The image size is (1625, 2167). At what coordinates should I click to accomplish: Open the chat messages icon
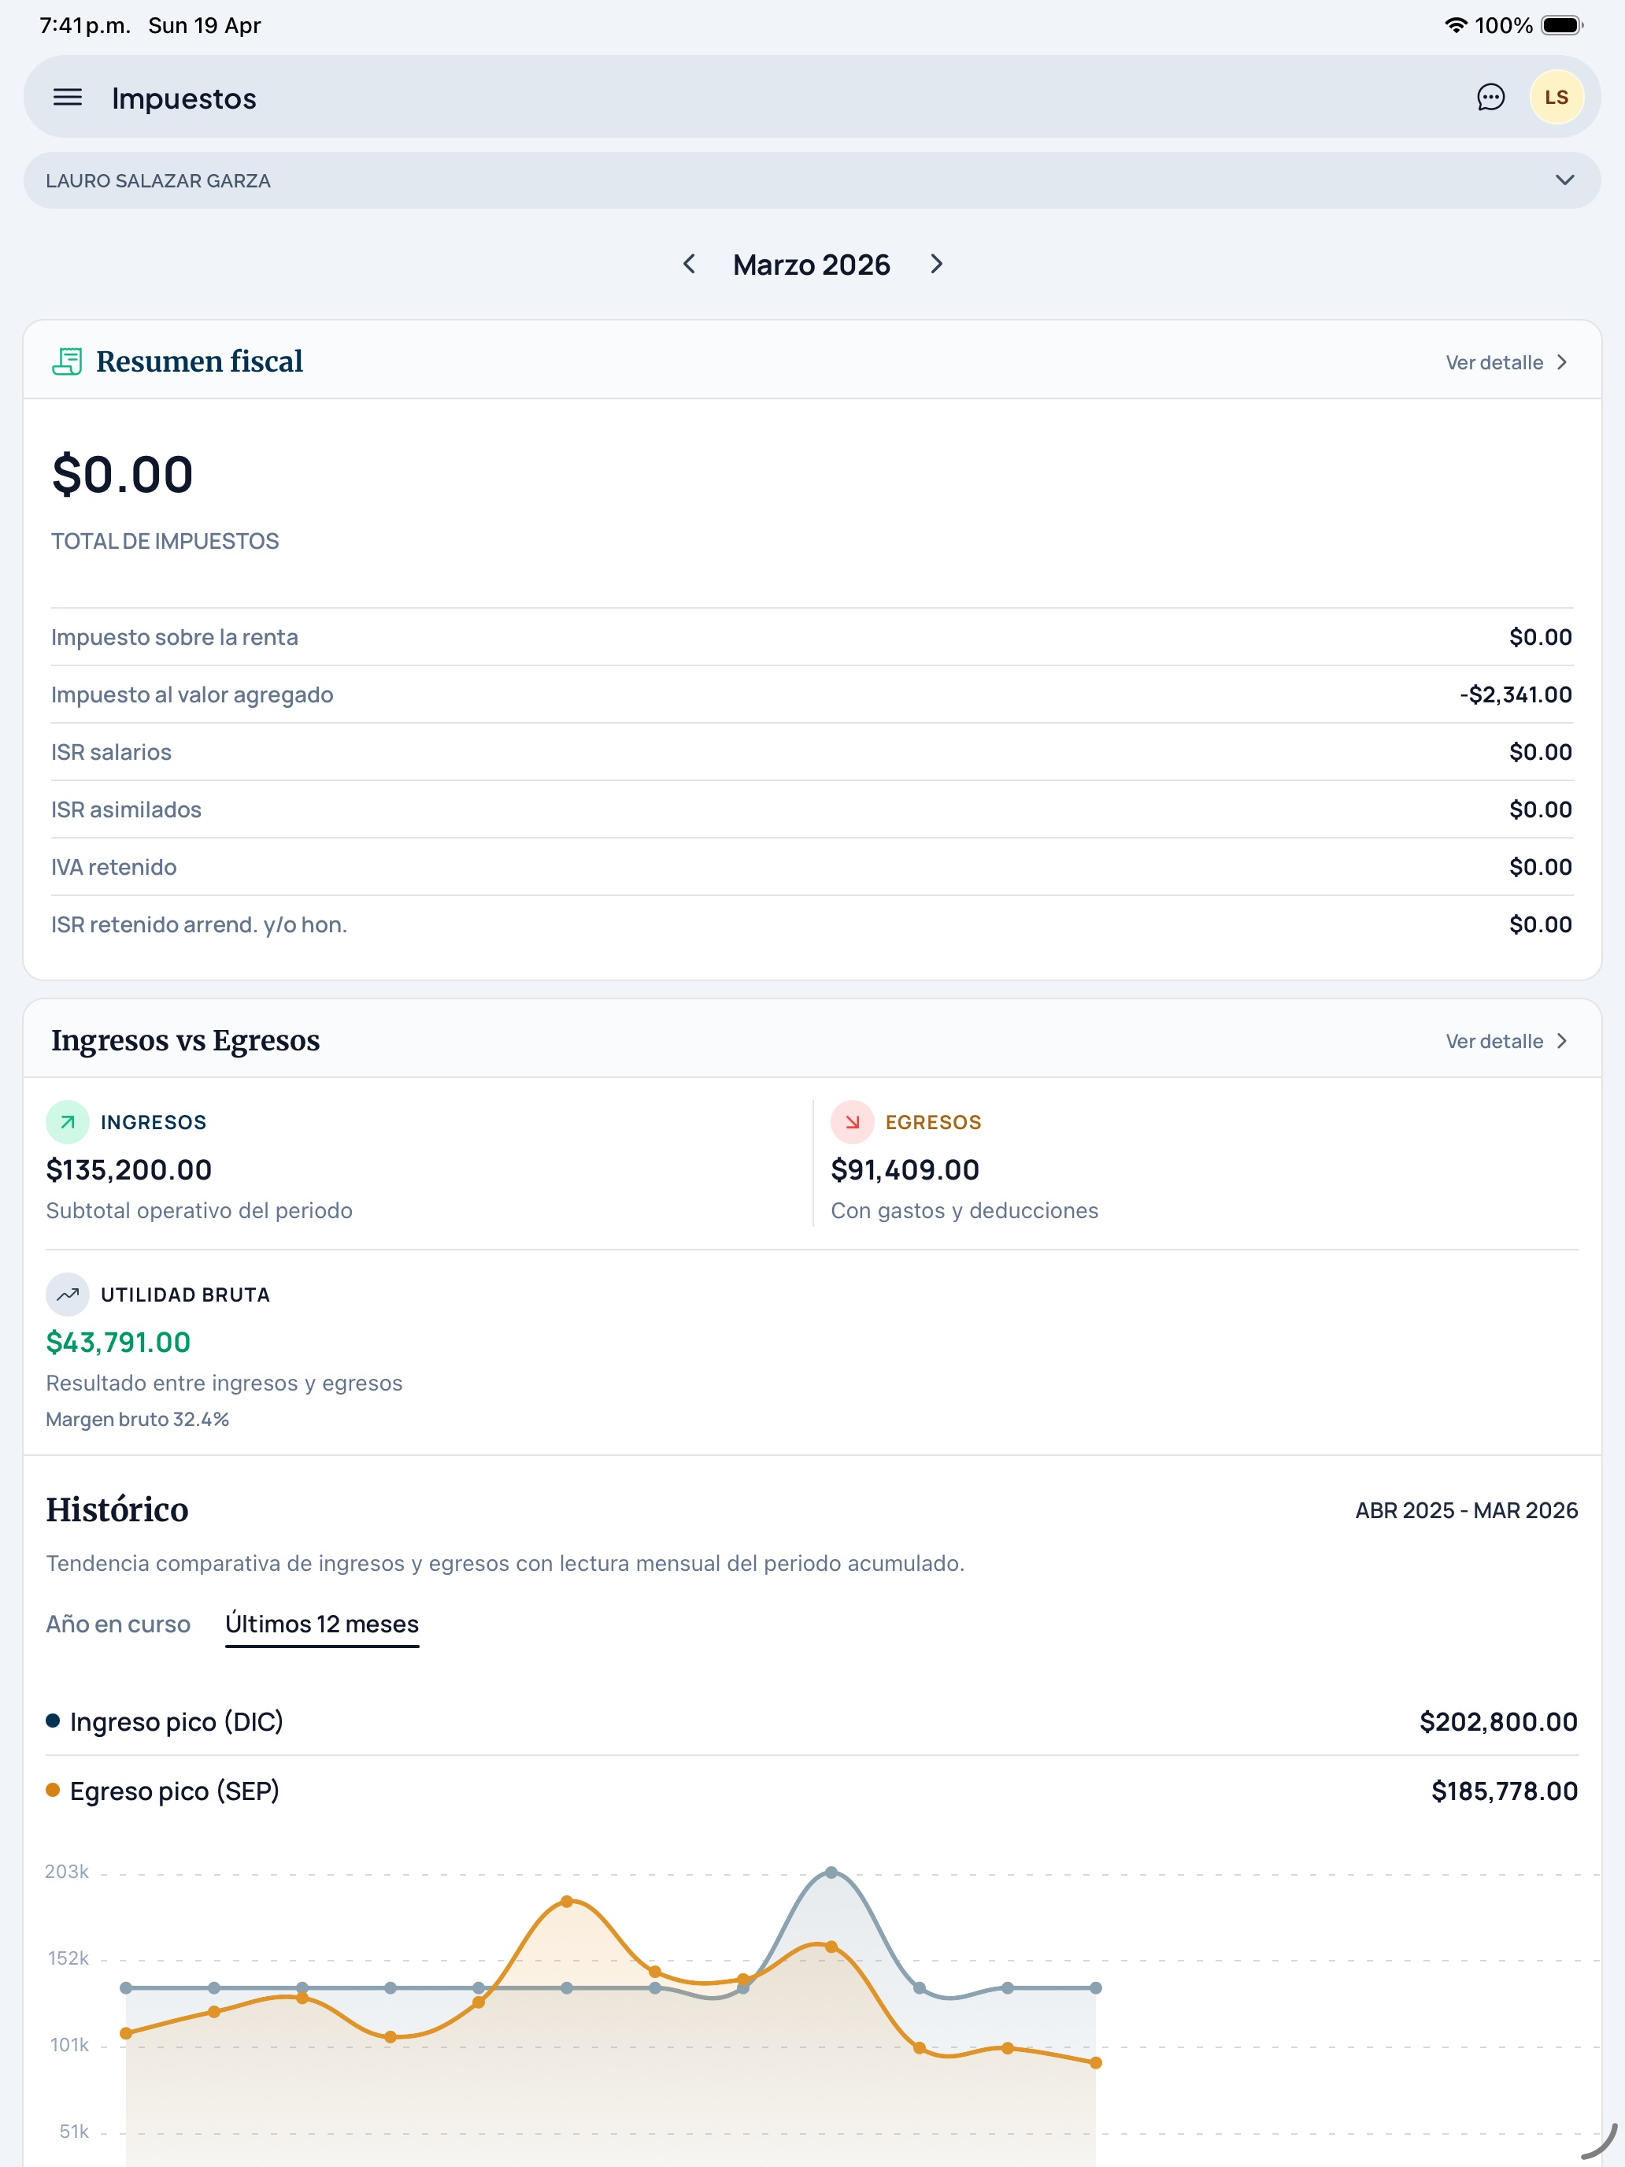(1490, 97)
